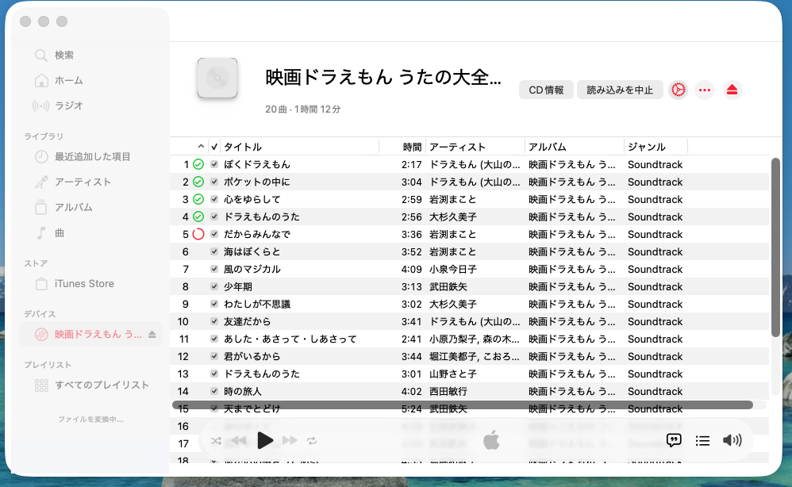Uncheck track 海はぼくらと checkbox
The height and width of the screenshot is (487, 792).
[214, 251]
